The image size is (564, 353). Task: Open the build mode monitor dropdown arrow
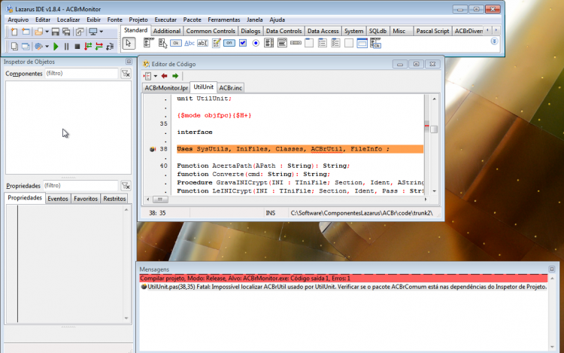pos(102,32)
